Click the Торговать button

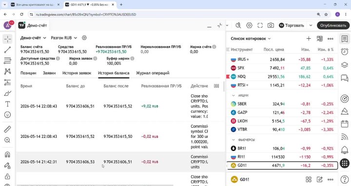(x=292, y=25)
